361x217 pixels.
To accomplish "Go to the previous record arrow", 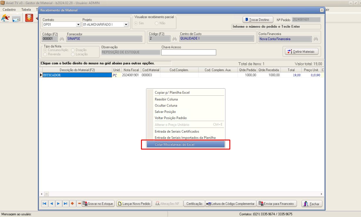I will (51, 204).
